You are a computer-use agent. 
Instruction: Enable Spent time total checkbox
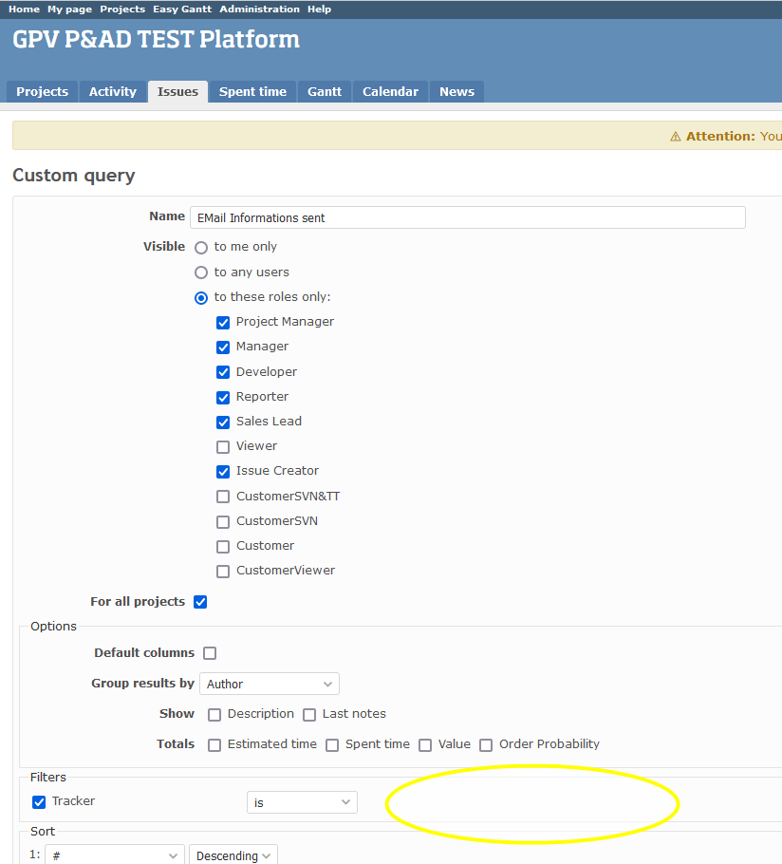coord(332,745)
